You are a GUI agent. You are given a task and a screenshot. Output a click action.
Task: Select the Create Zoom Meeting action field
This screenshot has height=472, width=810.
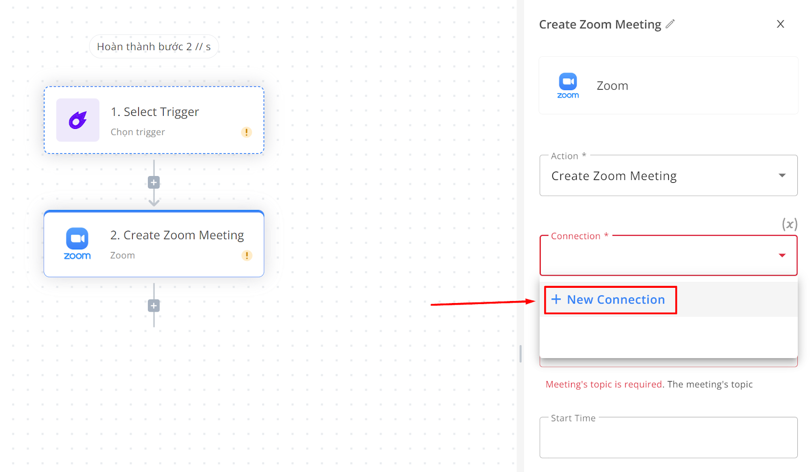coord(668,176)
